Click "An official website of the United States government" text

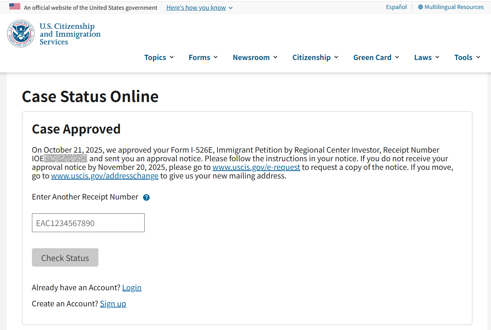(91, 7)
